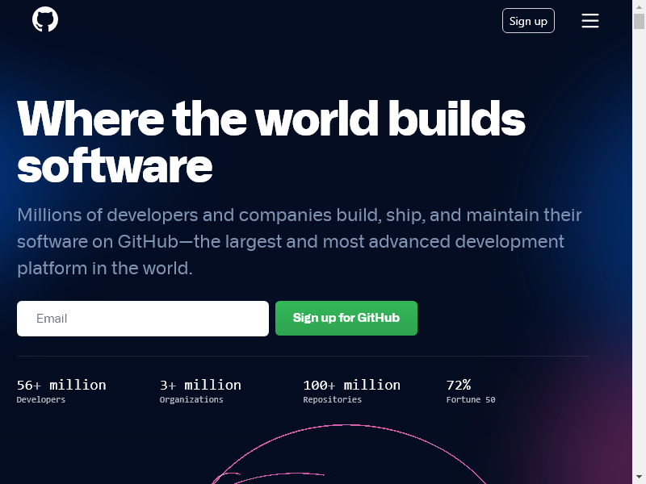Click the '100+ million' repositories stat
Image resolution: width=646 pixels, height=484 pixels.
coord(351,385)
